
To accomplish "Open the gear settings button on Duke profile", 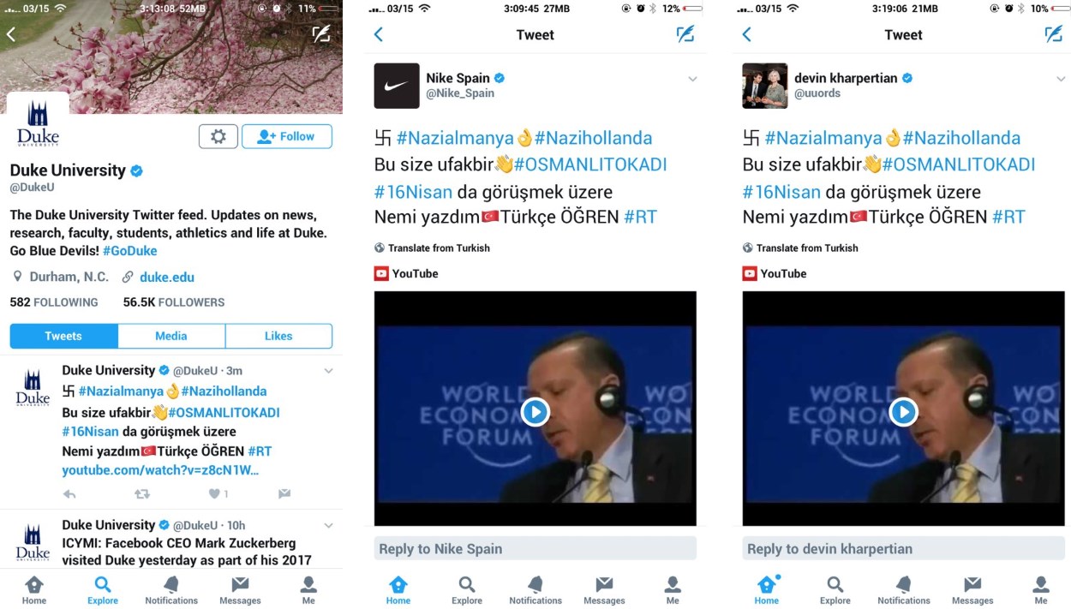I will [x=218, y=136].
